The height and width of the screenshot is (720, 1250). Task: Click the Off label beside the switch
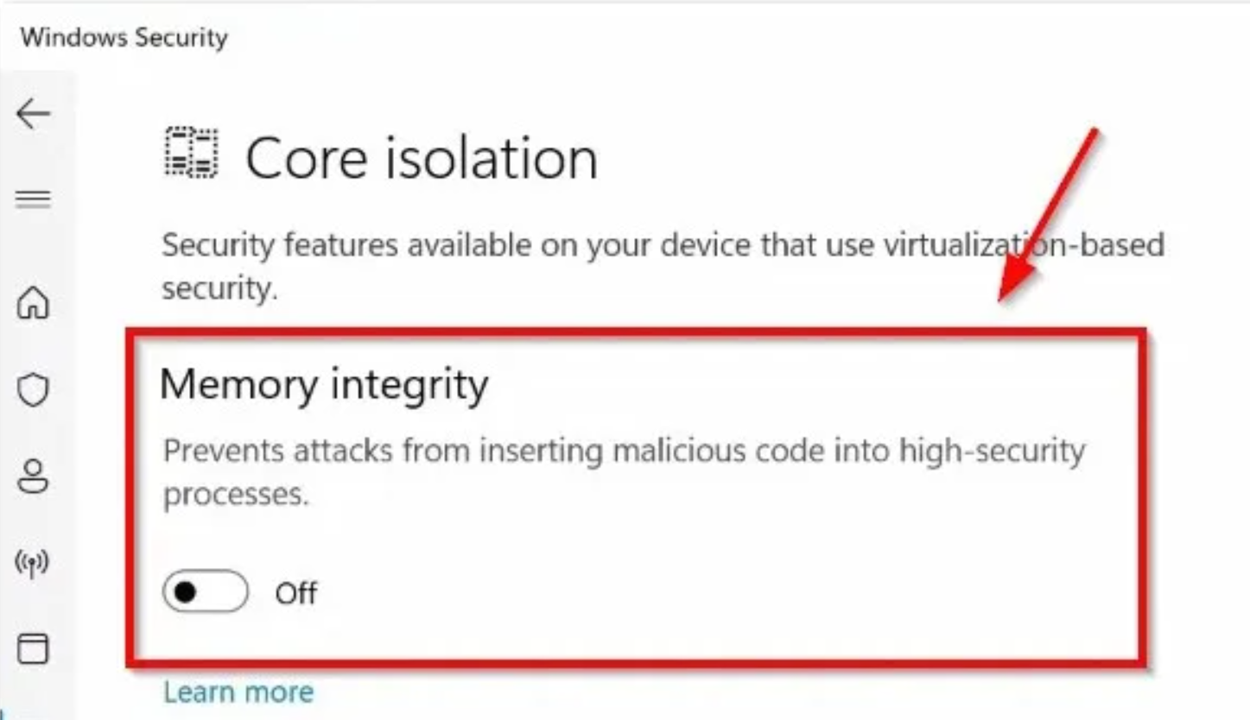[295, 592]
